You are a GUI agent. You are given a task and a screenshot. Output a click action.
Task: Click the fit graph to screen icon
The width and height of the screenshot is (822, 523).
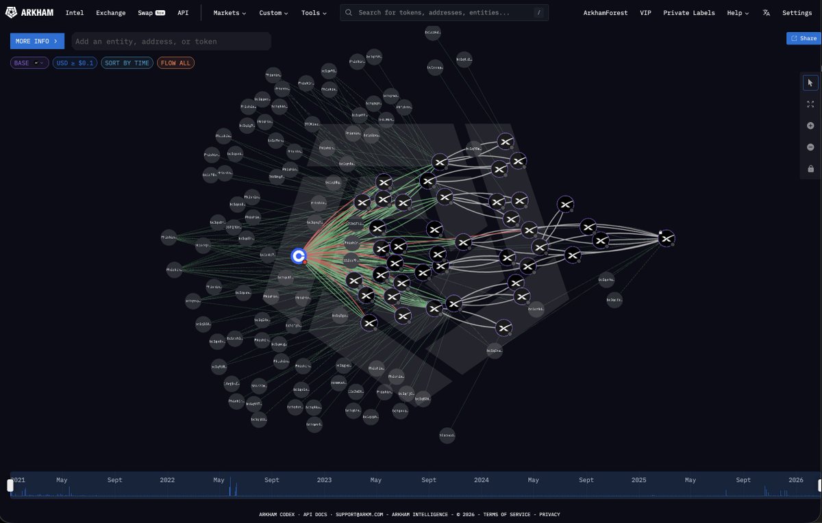coord(810,104)
